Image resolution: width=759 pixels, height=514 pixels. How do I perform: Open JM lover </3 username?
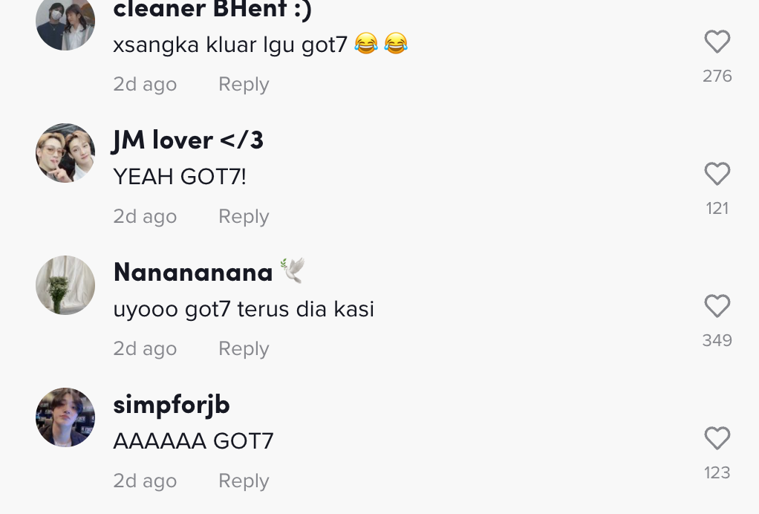point(188,140)
